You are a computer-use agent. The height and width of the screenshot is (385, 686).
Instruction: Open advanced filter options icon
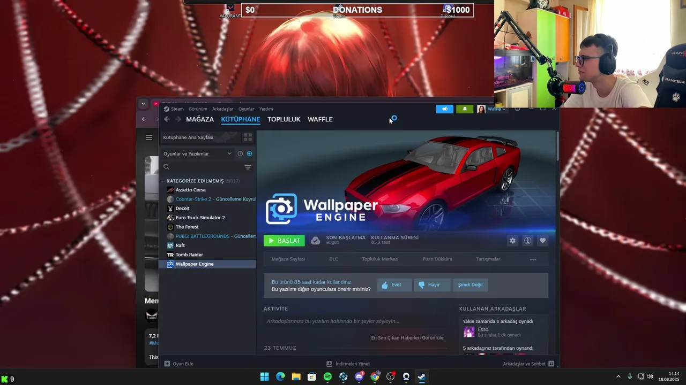(248, 167)
